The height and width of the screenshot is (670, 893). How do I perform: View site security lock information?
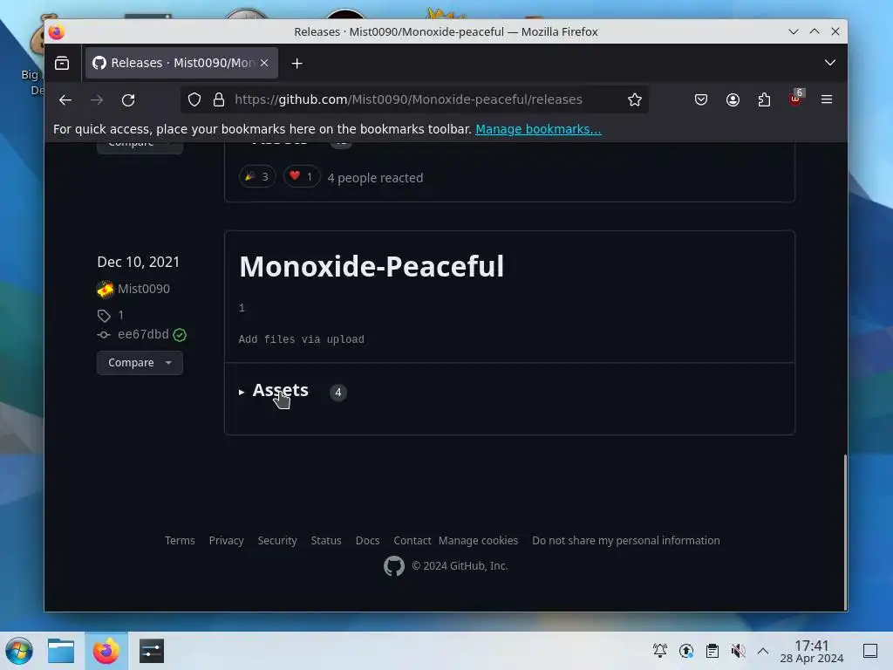pyautogui.click(x=219, y=99)
